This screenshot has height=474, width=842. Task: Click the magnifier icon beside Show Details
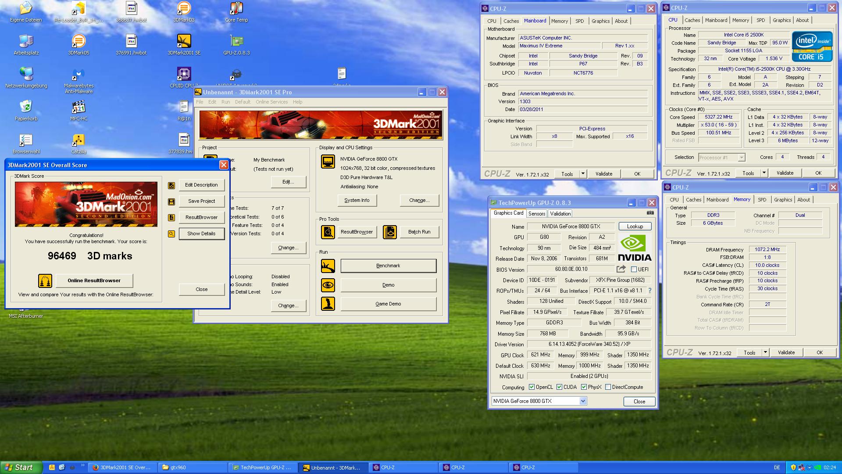click(171, 234)
